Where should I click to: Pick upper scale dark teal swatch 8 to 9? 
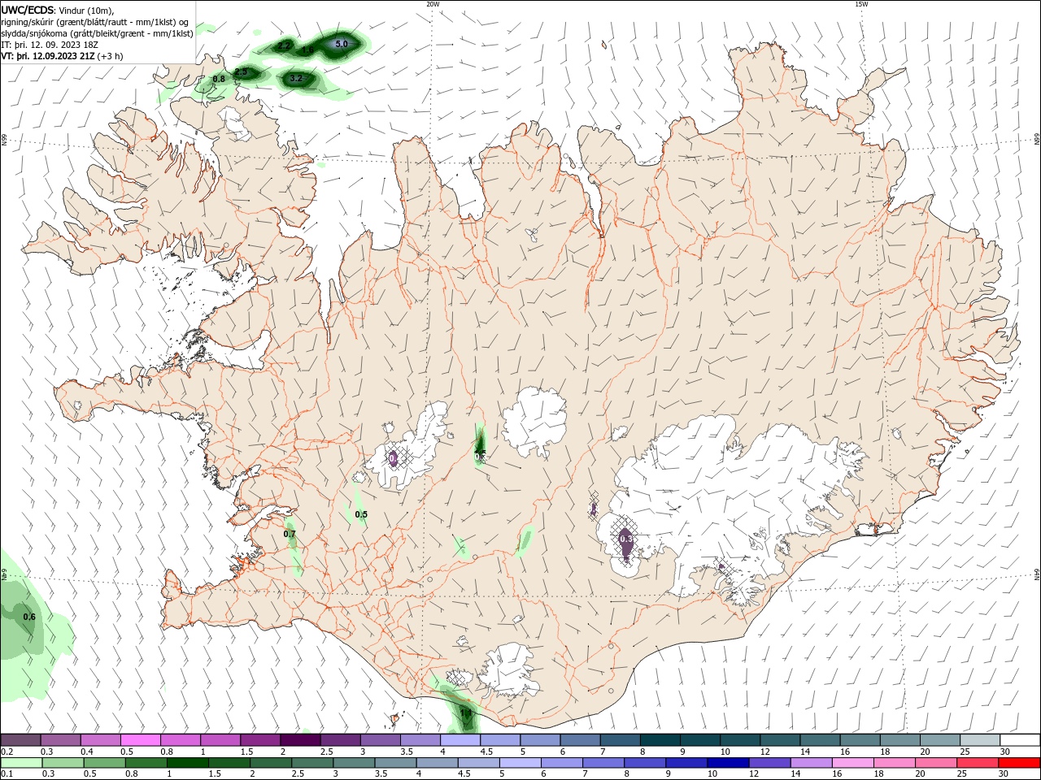pos(660,740)
